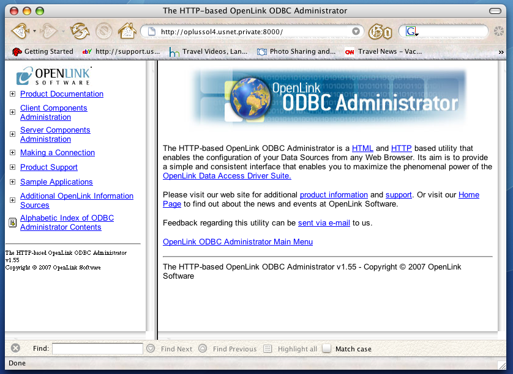Open the address bar history dropdown
This screenshot has height=374, width=513.
tap(356, 31)
